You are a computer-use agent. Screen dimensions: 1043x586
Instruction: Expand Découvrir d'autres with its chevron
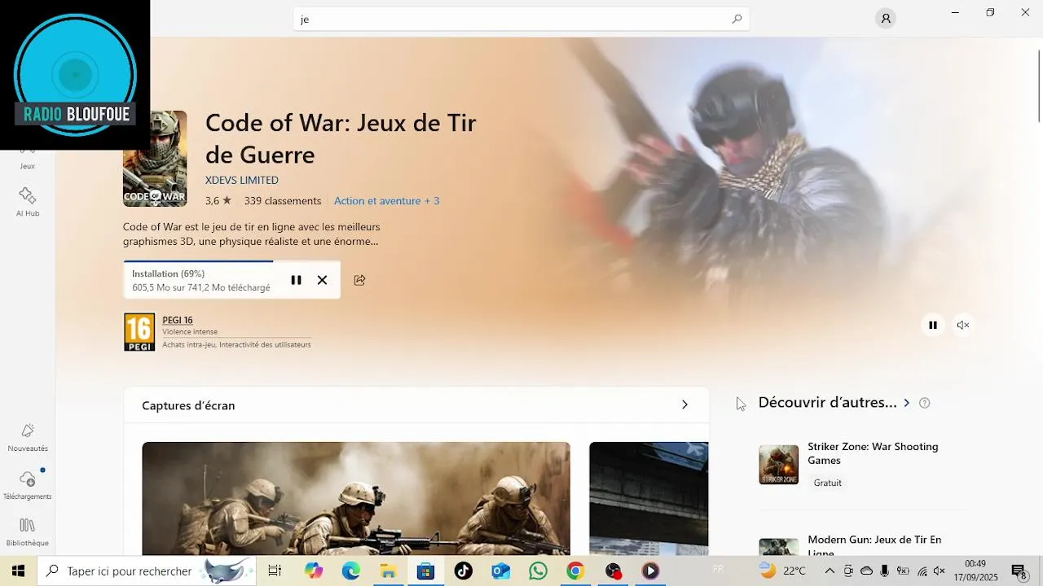[x=906, y=403]
